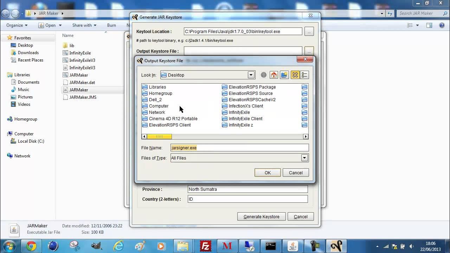Screen dimensions: 450x253
Task: Select the Dell_2 folder
Action: [152, 99]
